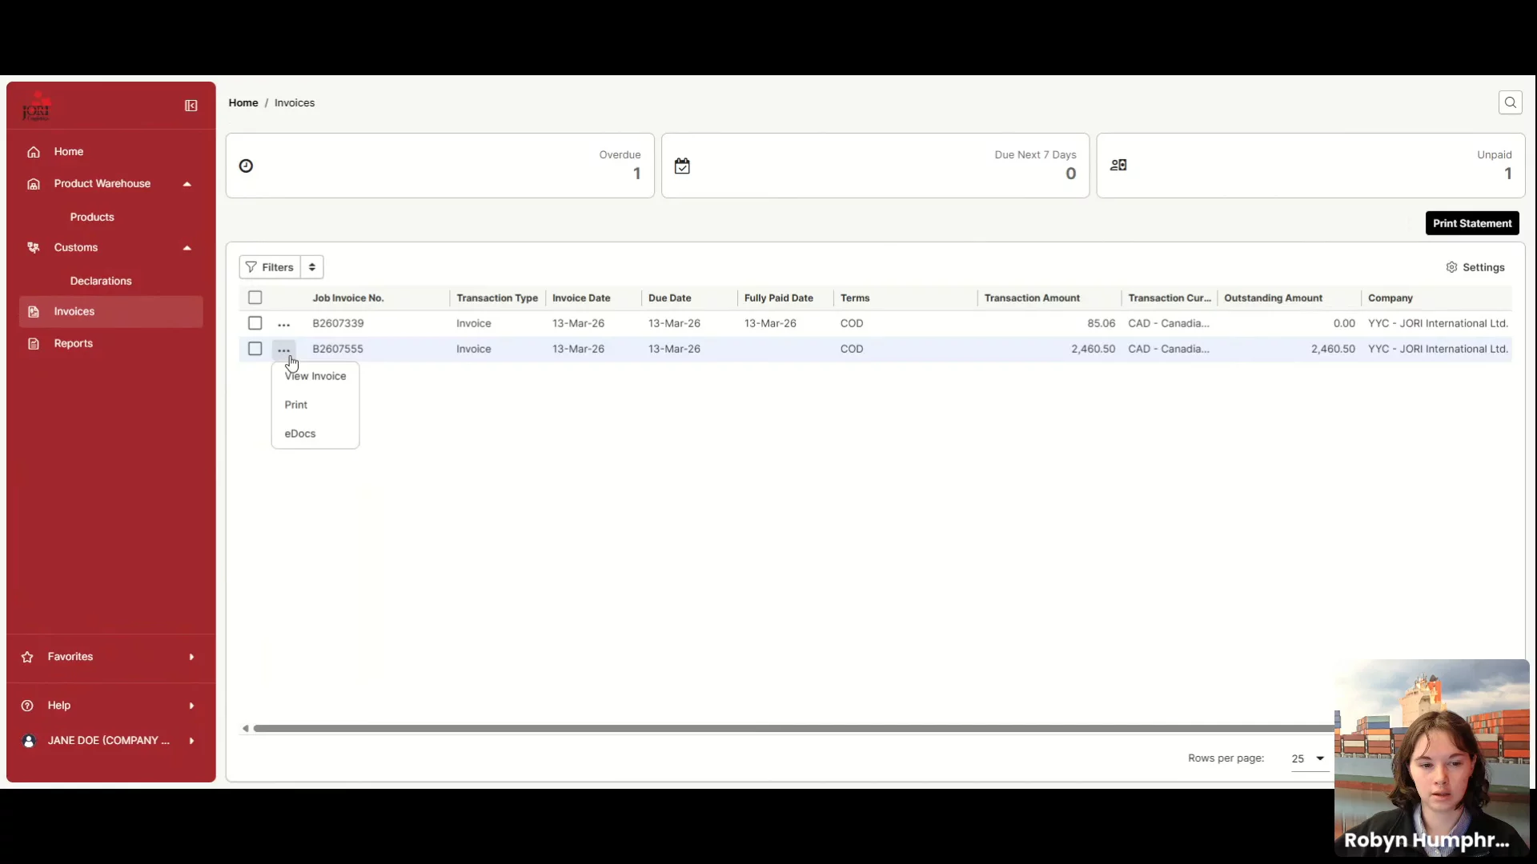Click the Reports document icon in the sidebar

(34, 344)
